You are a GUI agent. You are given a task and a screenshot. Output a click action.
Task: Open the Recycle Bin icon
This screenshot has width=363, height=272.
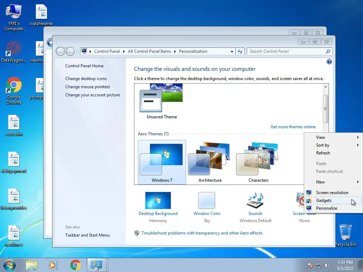click(x=346, y=235)
